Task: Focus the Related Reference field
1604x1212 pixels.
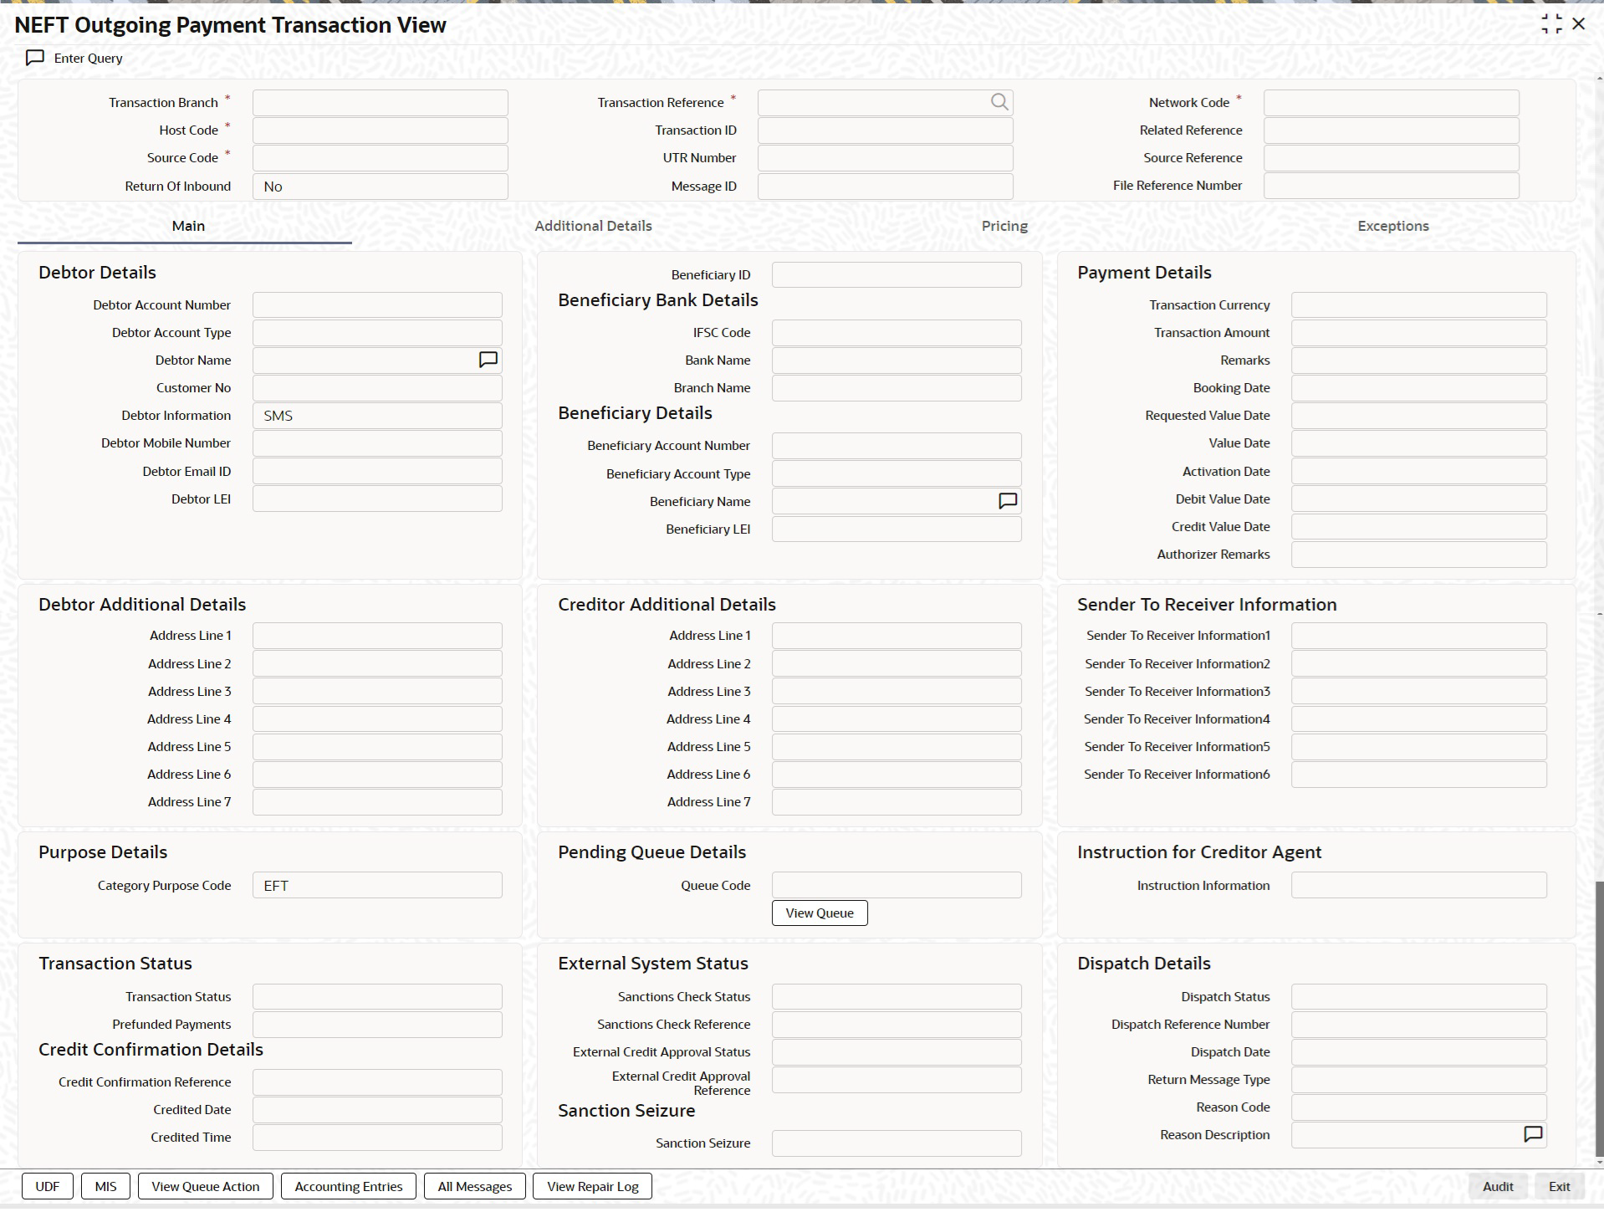Action: pyautogui.click(x=1391, y=130)
